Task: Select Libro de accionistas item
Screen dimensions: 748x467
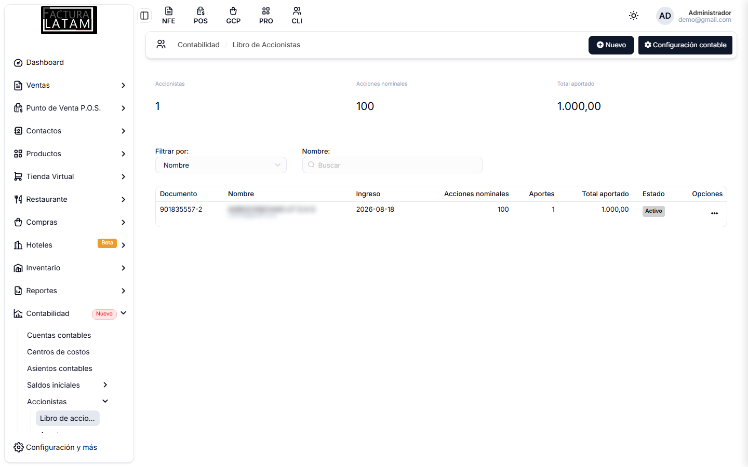Action: pos(68,418)
